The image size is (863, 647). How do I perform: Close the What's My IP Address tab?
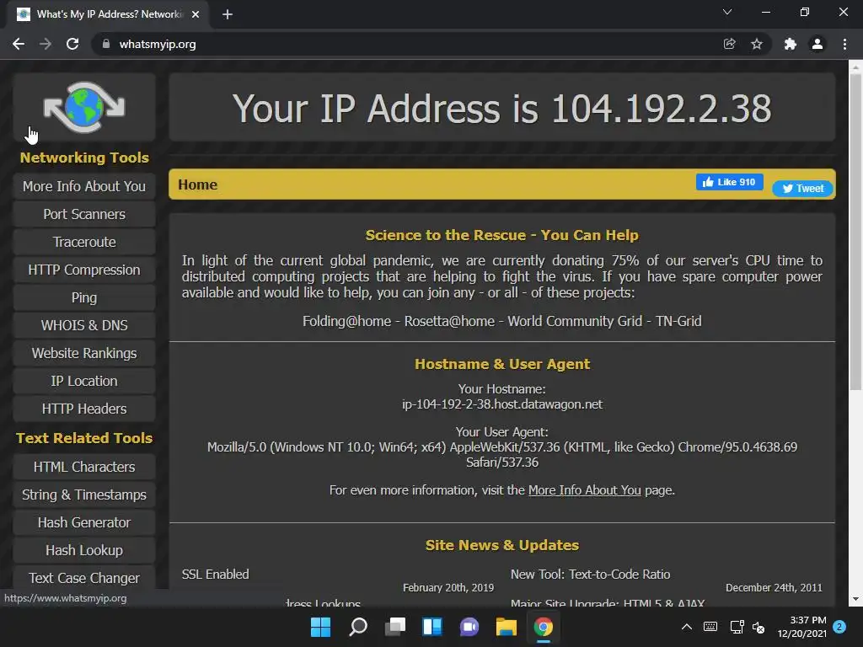click(196, 14)
